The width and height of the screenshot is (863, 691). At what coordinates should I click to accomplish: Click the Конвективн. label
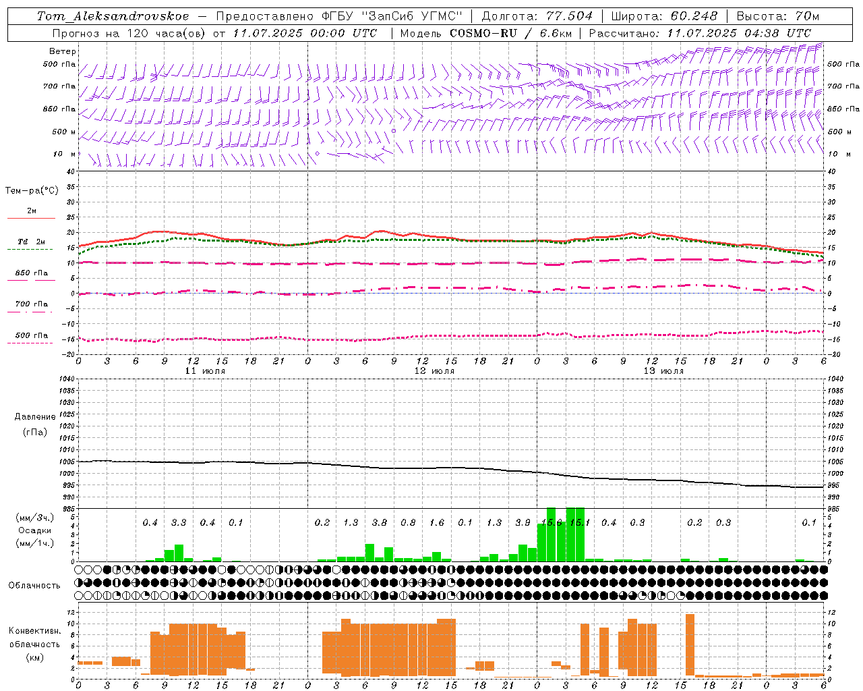pos(34,631)
